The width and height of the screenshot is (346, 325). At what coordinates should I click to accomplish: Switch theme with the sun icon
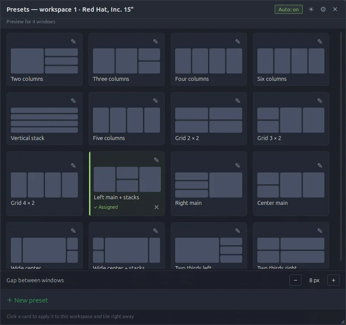click(311, 10)
